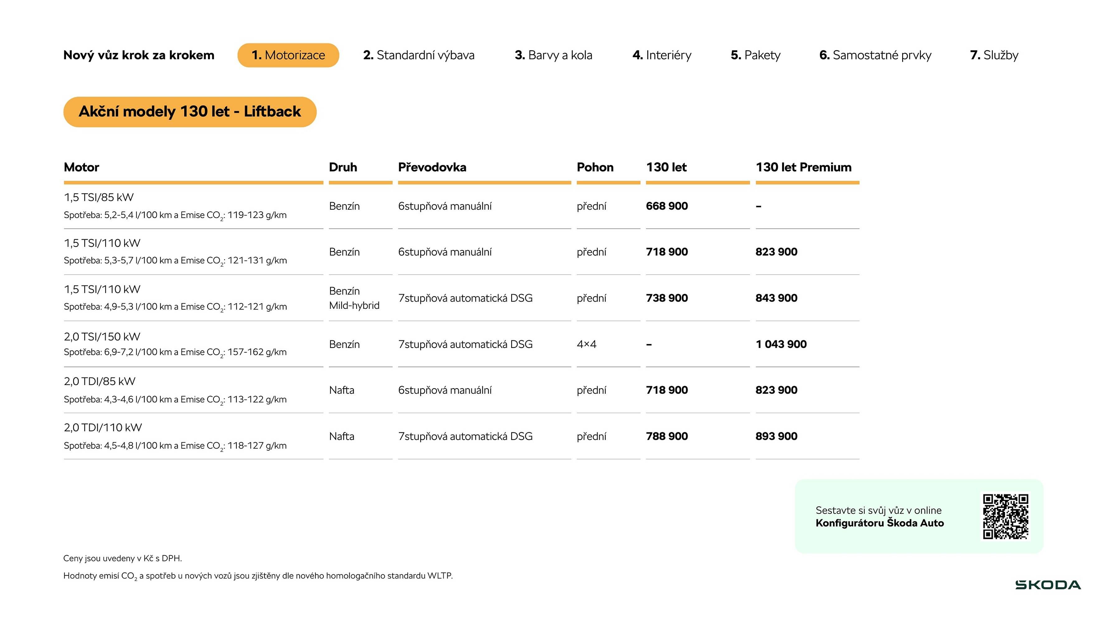
Task: Click the Škoda logo
Action: pos(1048,585)
